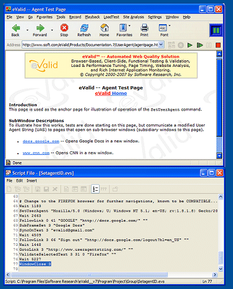This screenshot has width=233, height=289.
Task: Click the green eValid activity indicator icon
Action: pyautogui.click(x=216, y=30)
